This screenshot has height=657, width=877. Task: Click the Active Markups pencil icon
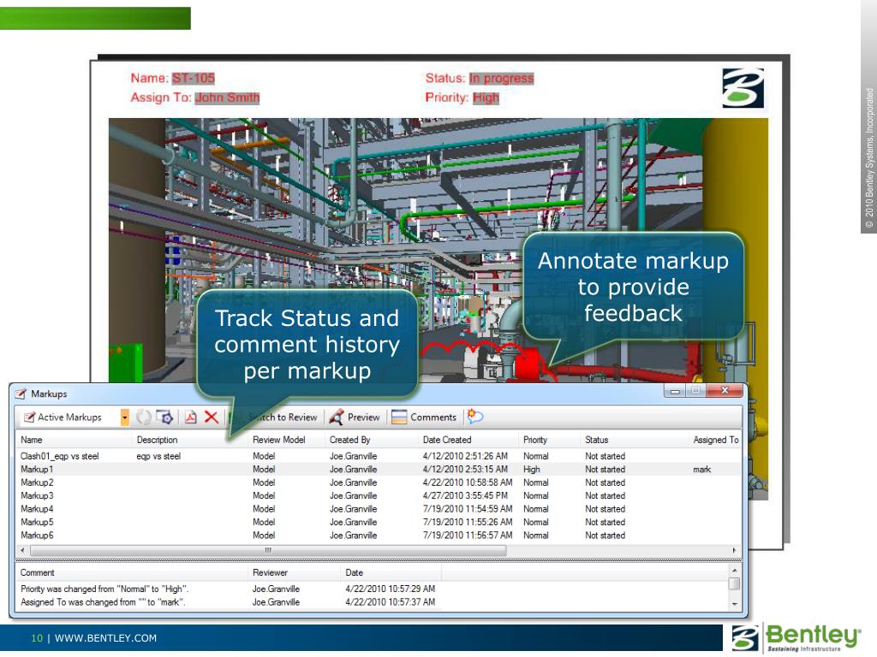[29, 417]
